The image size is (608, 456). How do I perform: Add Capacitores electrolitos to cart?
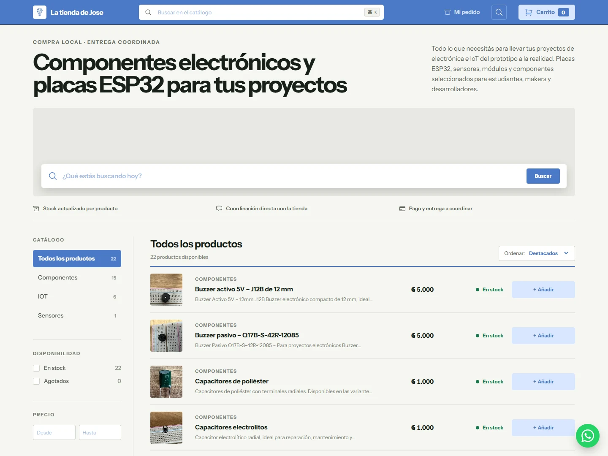coord(543,428)
